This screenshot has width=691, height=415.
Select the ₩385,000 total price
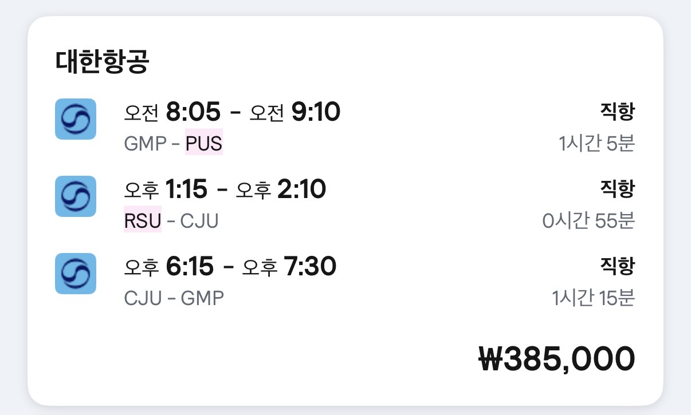click(556, 358)
